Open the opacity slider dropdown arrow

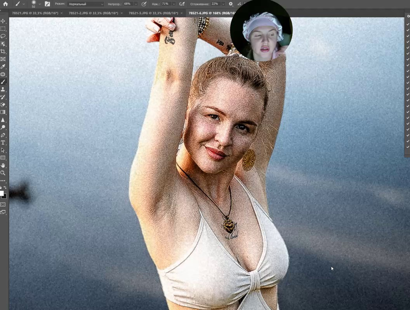(136, 4)
